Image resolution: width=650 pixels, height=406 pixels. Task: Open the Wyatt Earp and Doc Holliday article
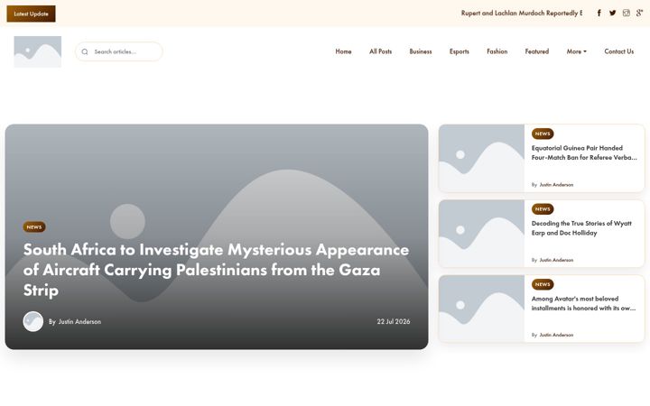(x=581, y=228)
